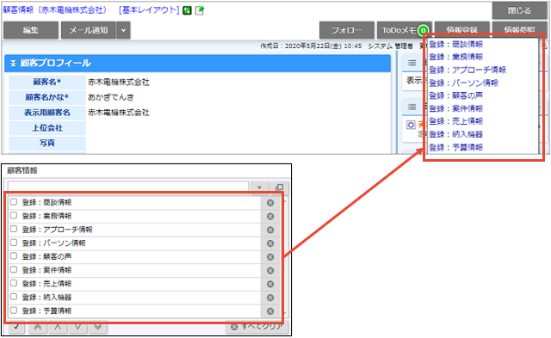Check the 登録：パーソン情報 checkbox
The height and width of the screenshot is (338, 551).
point(14,243)
